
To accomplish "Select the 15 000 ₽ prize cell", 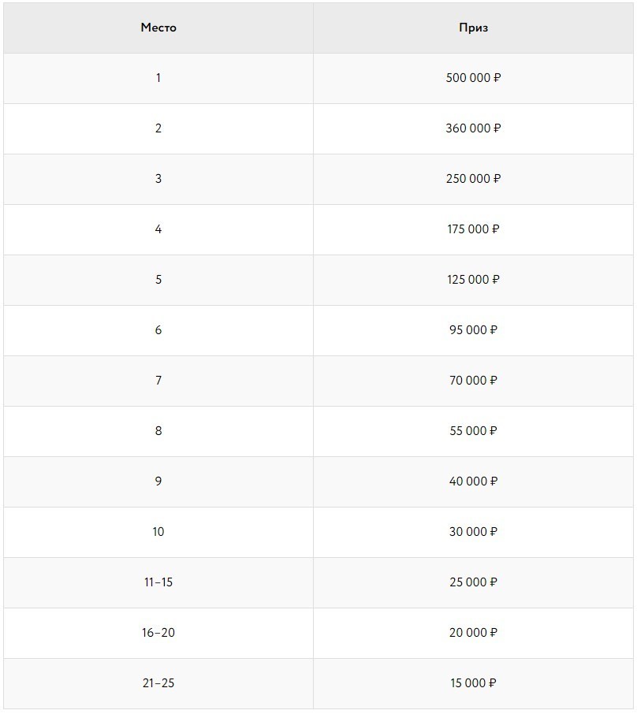I will 473,683.
